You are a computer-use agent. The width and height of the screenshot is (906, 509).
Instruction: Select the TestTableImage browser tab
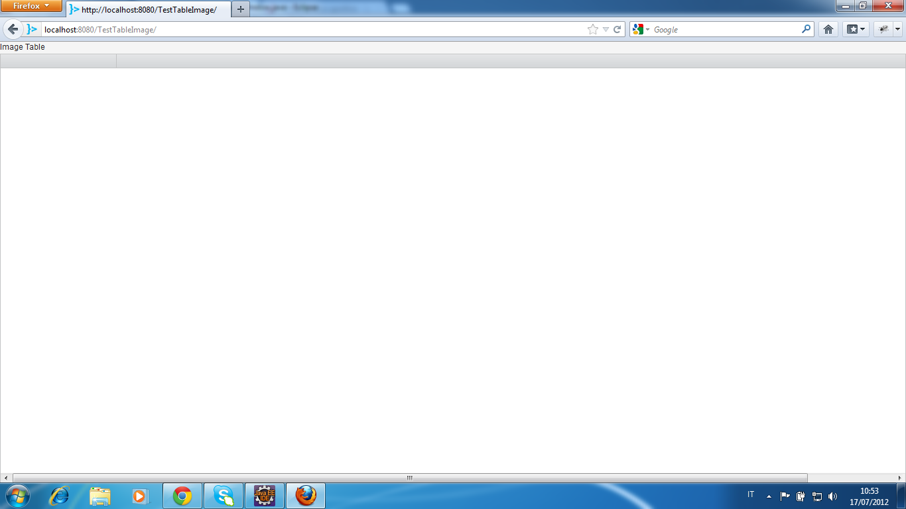point(149,10)
